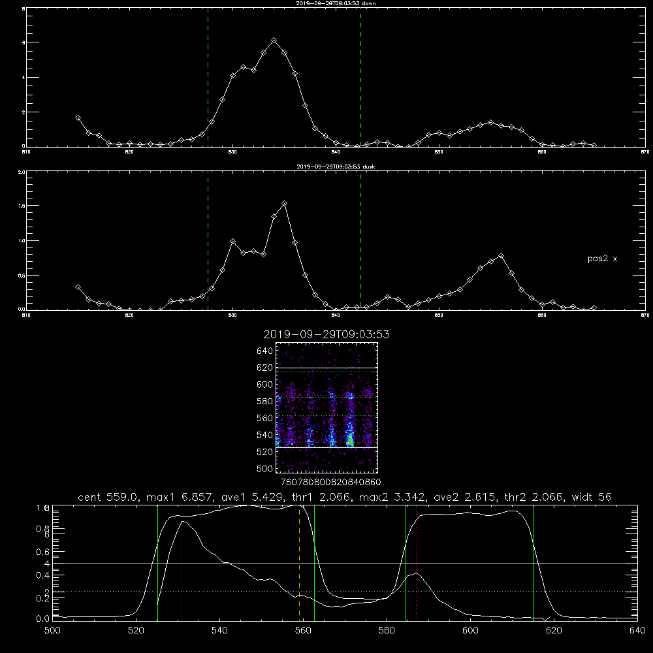
Task: Click the '560' x-axis label of bottom plot
Action: pos(303,630)
